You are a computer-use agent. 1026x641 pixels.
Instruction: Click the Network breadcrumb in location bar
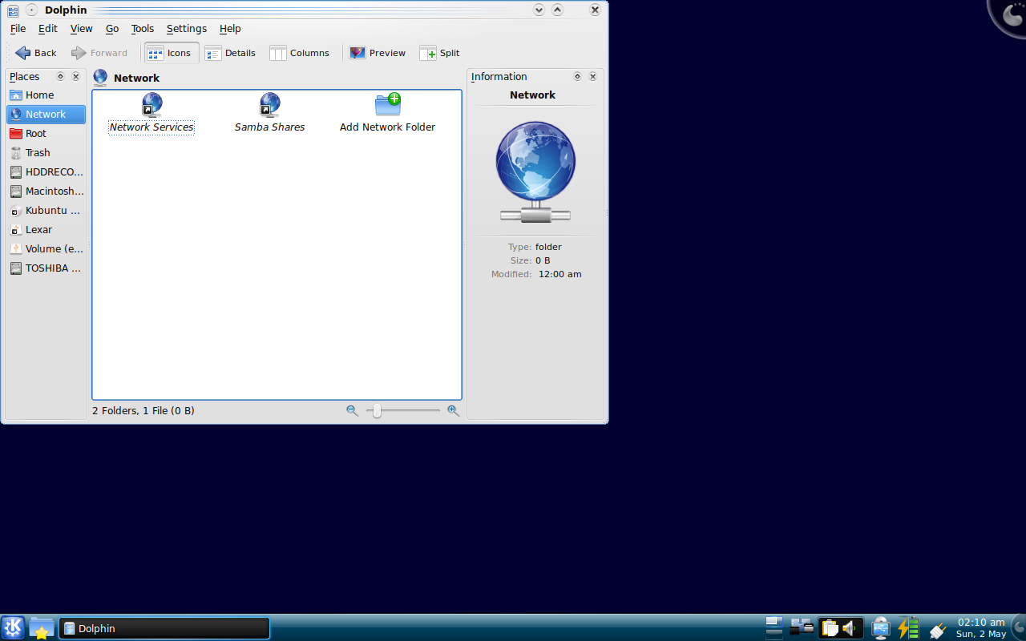[136, 78]
